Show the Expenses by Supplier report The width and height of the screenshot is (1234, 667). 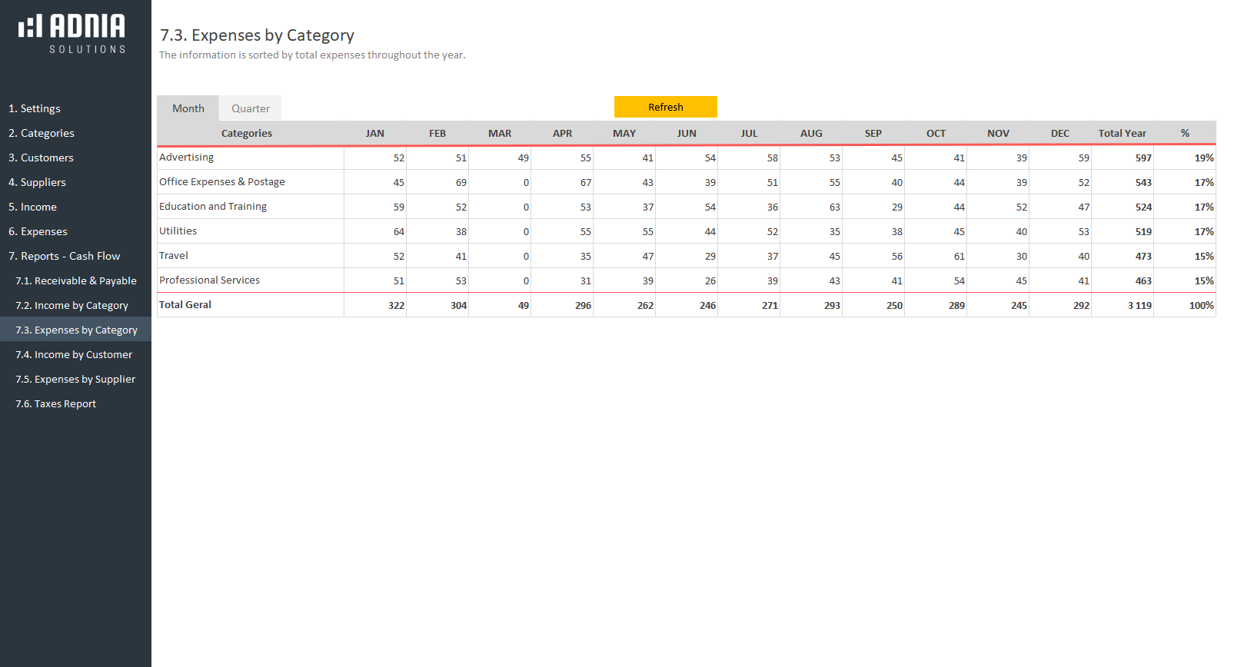tap(75, 379)
